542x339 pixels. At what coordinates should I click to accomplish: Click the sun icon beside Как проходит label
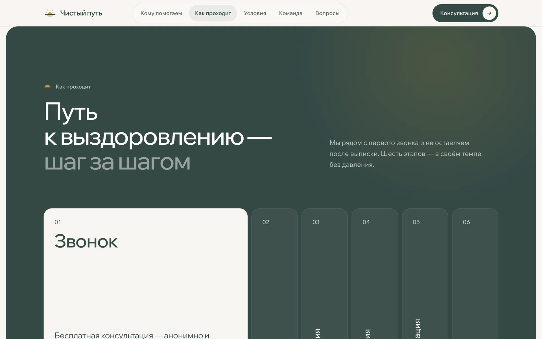[x=47, y=86]
